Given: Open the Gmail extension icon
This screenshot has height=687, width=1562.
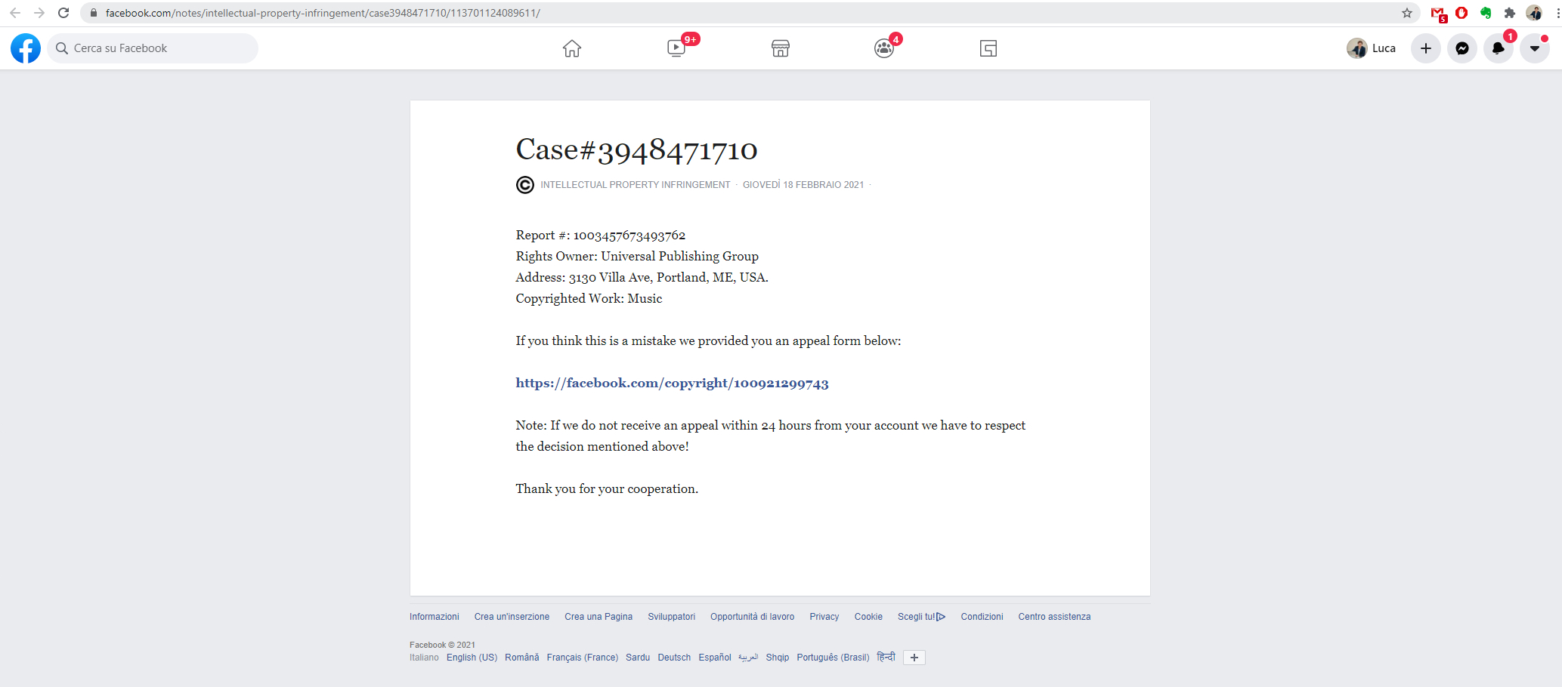Looking at the screenshot, I should click(1438, 14).
